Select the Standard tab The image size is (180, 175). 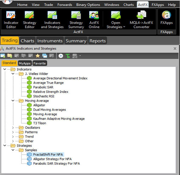coord(9,63)
